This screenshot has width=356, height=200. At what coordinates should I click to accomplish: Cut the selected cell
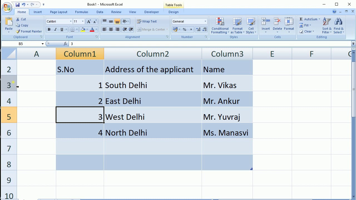pos(21,19)
